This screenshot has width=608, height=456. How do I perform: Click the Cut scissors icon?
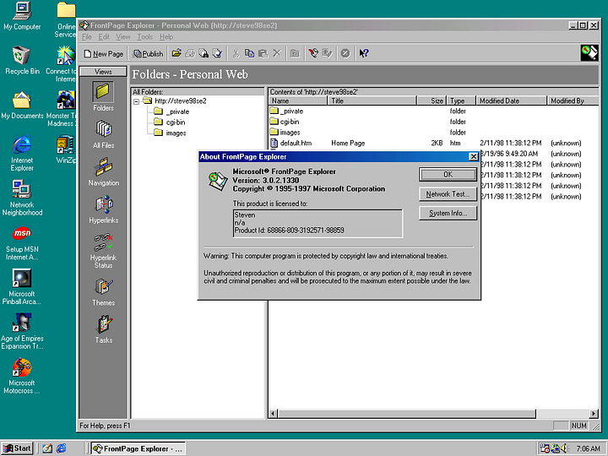click(x=236, y=53)
